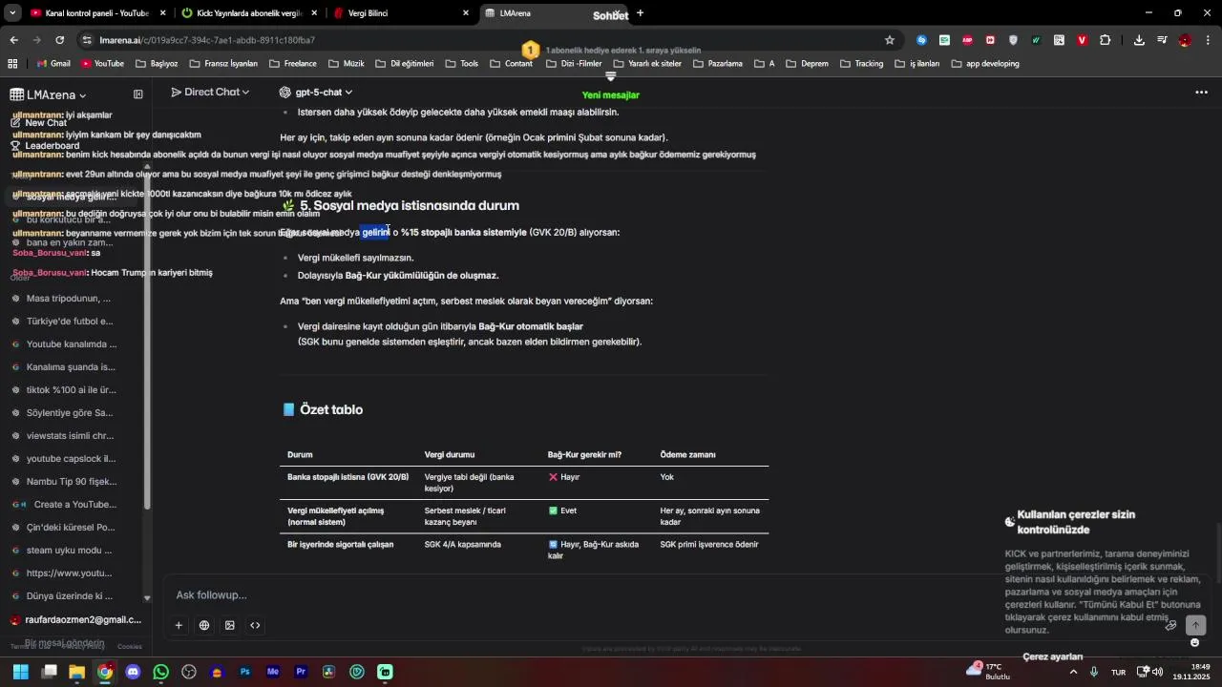The image size is (1222, 687).
Task: Launch Media Encoder from taskbar
Action: coord(273,672)
